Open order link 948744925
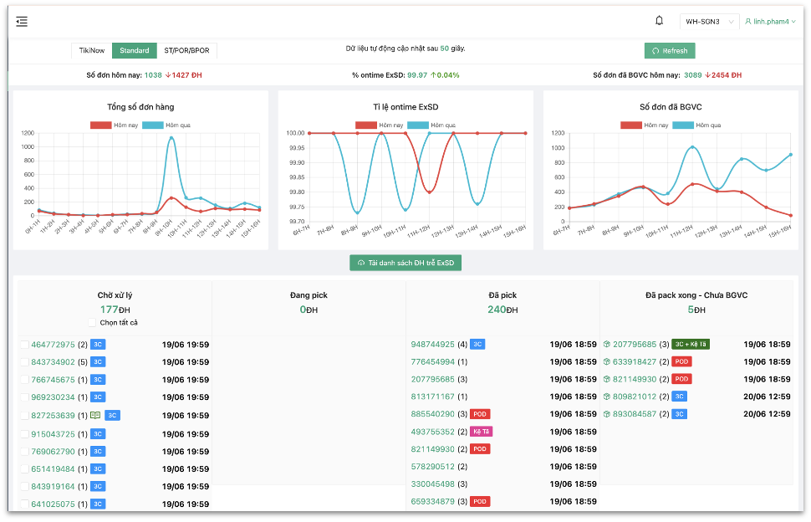 432,344
